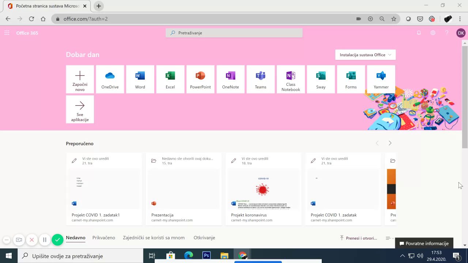Cancel recording with red X button
468x263 pixels.
pos(32,240)
